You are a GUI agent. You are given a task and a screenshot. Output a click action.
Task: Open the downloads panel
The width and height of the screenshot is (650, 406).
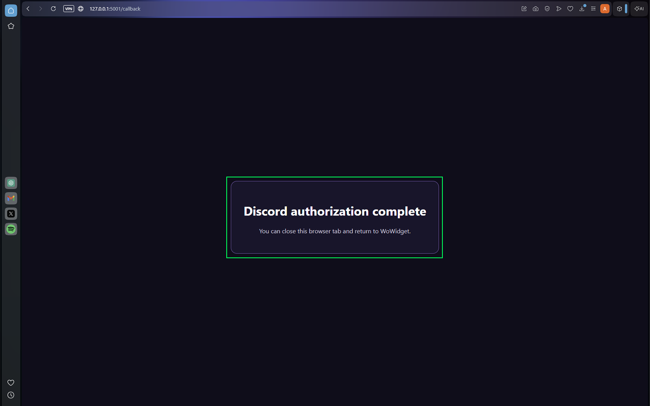(582, 9)
